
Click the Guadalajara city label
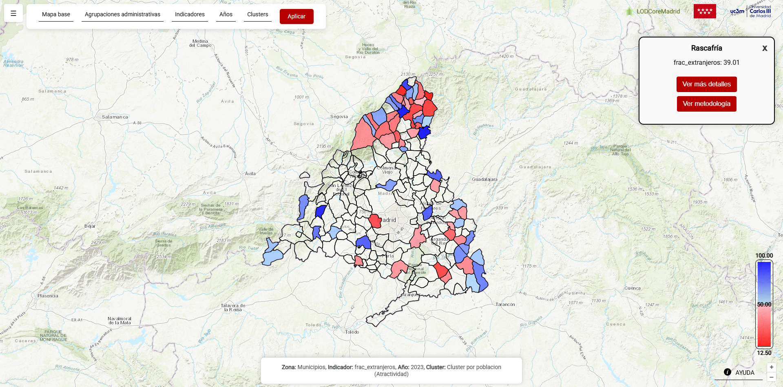click(x=484, y=179)
